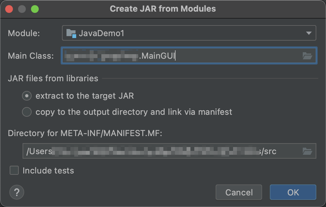The height and width of the screenshot is (207, 326).
Task: Select extract to the target JAR option
Action: (27, 96)
